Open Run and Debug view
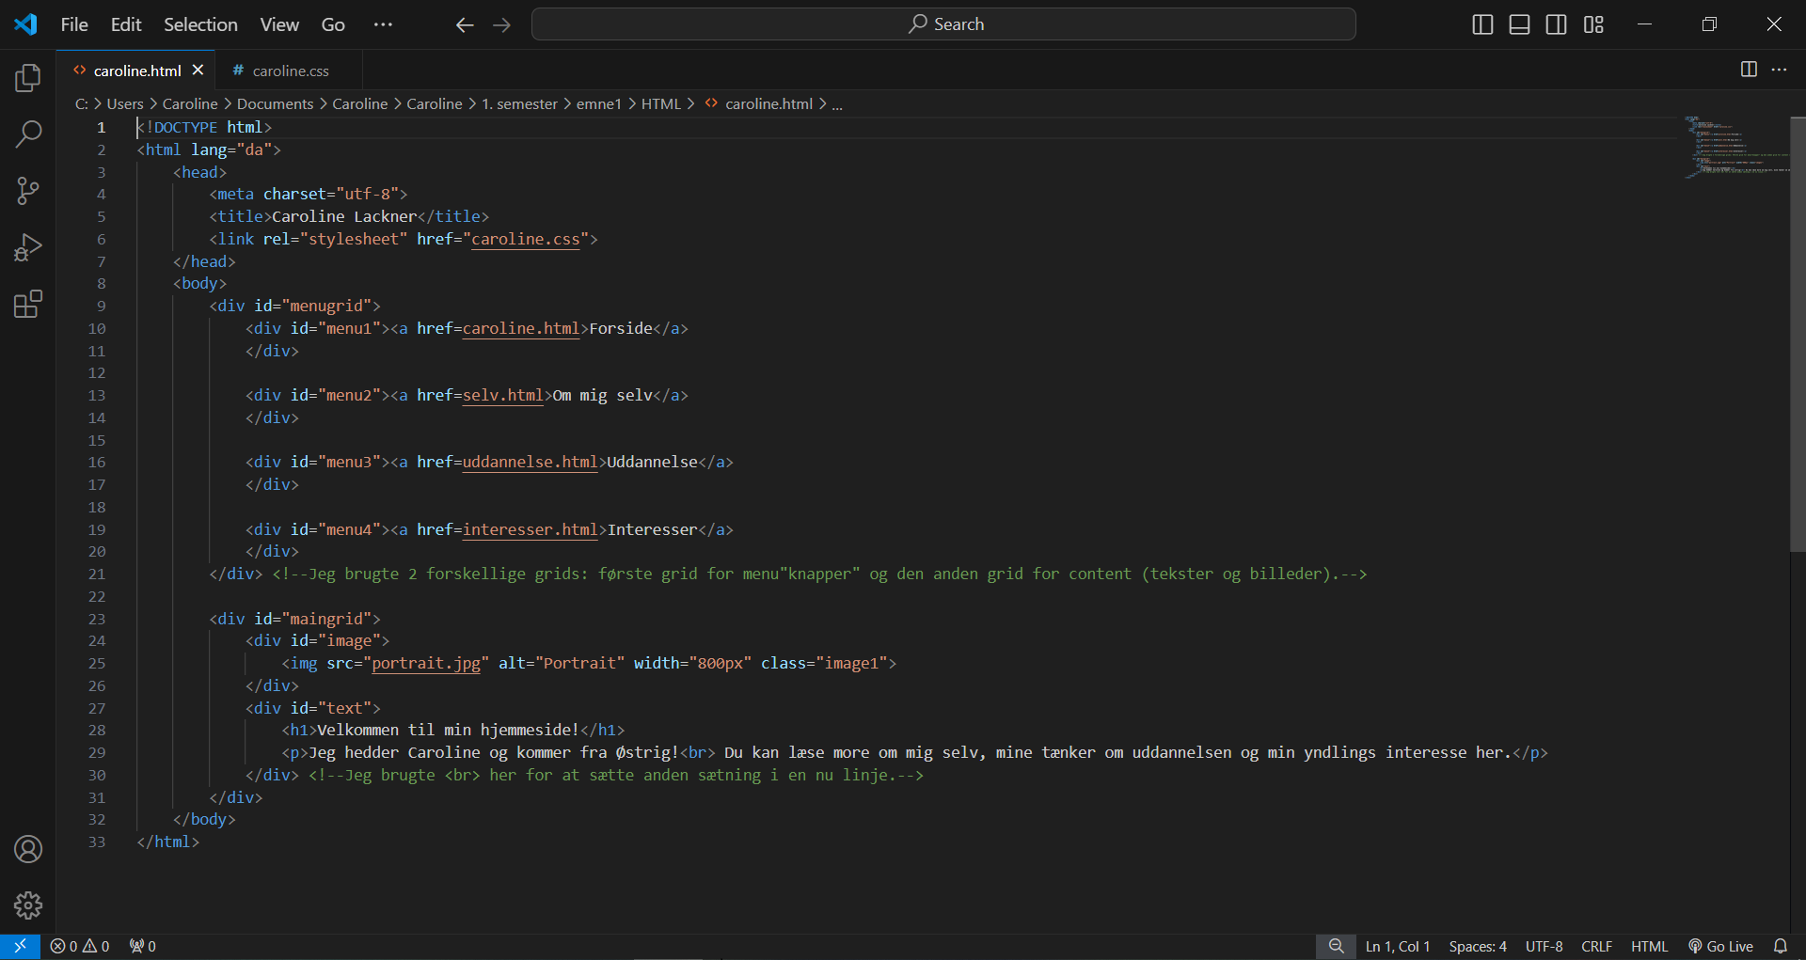The image size is (1806, 960). pyautogui.click(x=28, y=247)
